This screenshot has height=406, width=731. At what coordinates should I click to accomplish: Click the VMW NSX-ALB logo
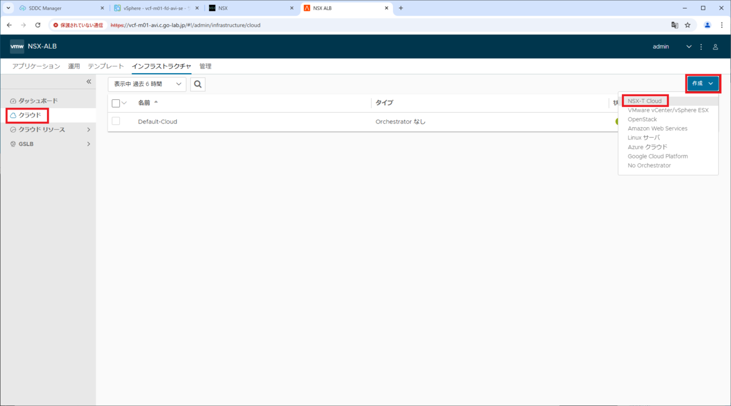(34, 46)
